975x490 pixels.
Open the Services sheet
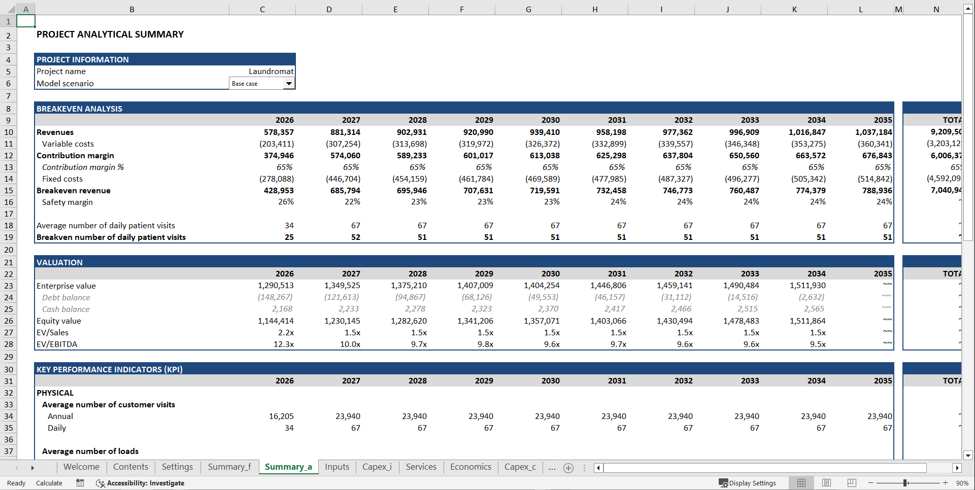point(421,467)
